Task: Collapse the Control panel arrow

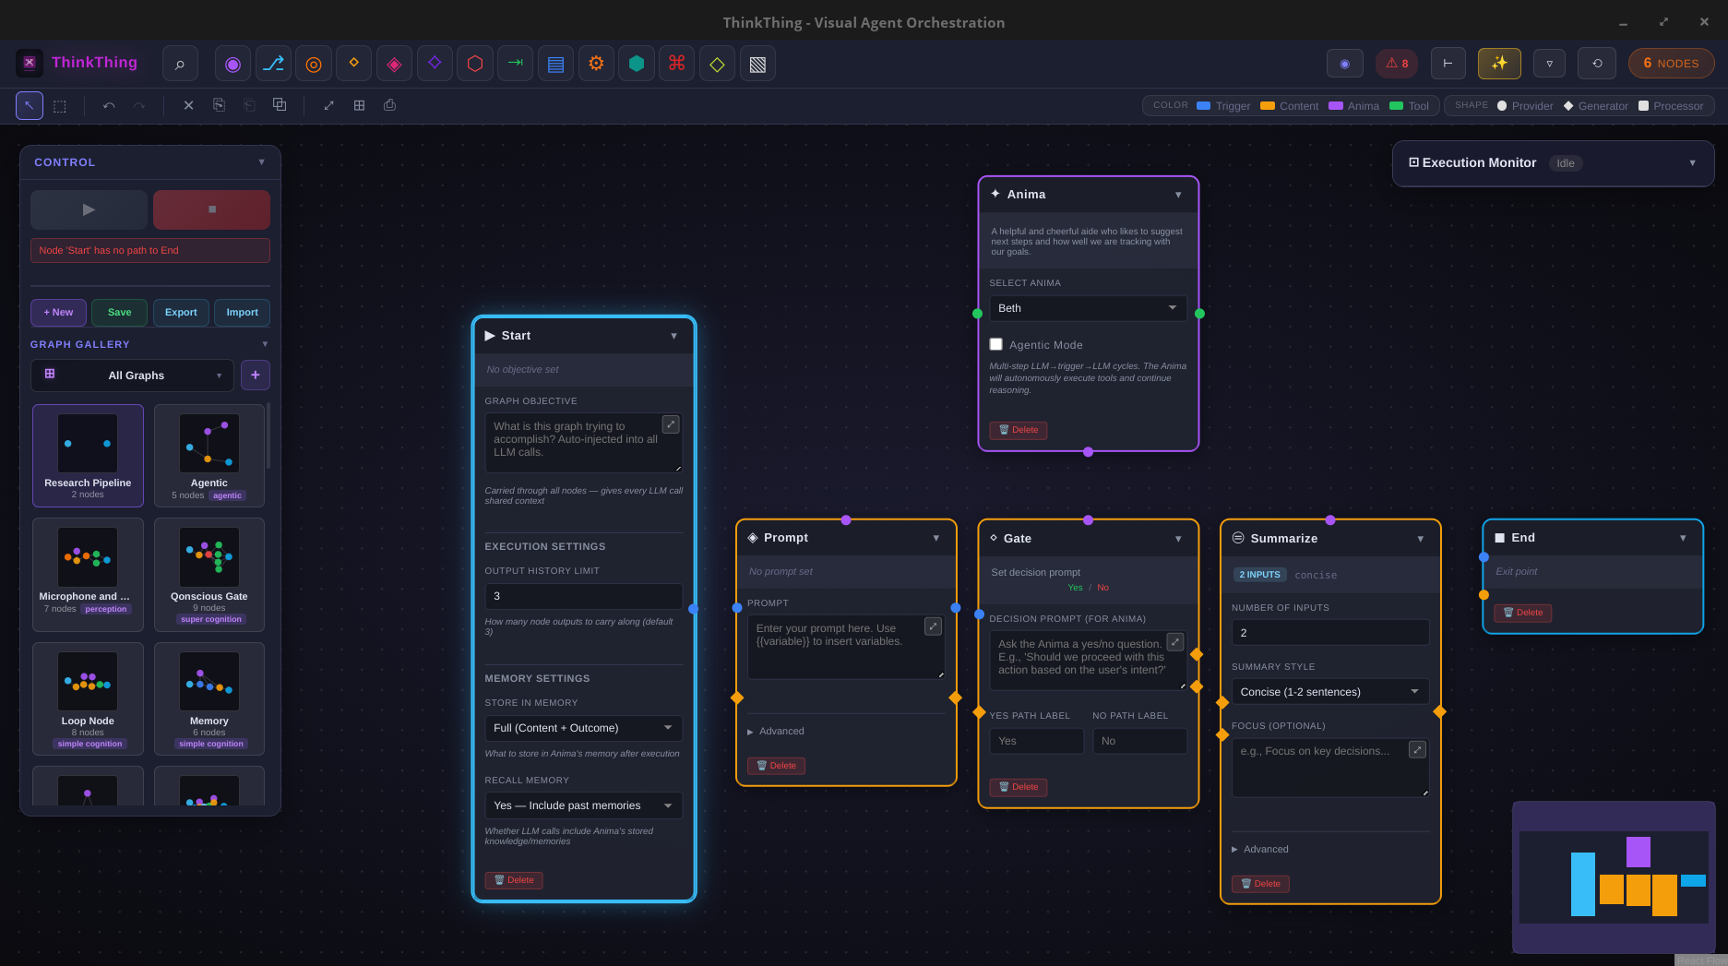Action: [x=262, y=162]
